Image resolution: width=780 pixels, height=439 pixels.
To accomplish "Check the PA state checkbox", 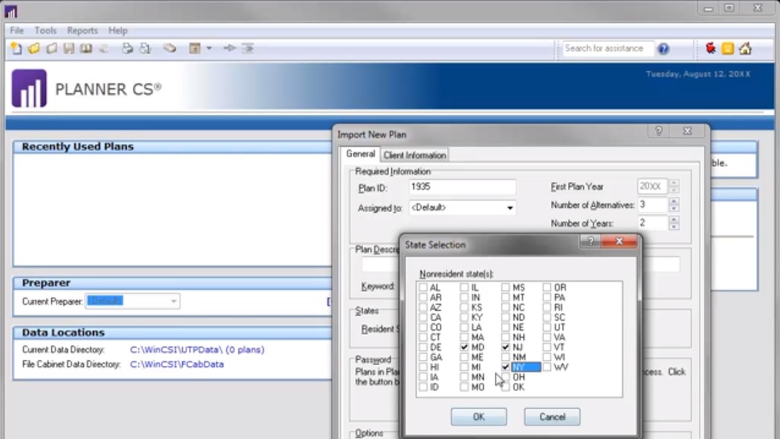I will coord(547,298).
